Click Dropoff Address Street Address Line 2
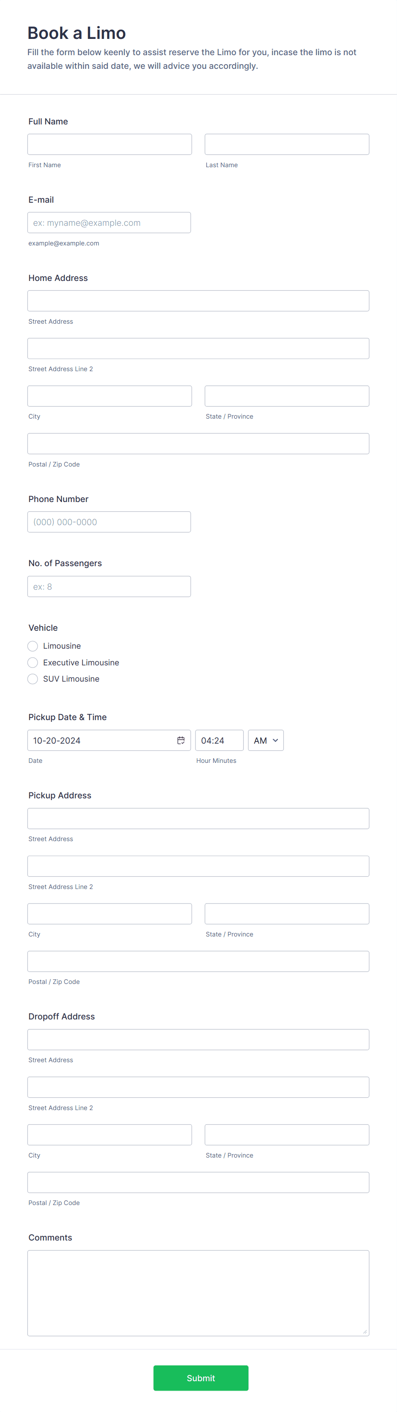This screenshot has height=1412, width=397. tap(198, 1087)
